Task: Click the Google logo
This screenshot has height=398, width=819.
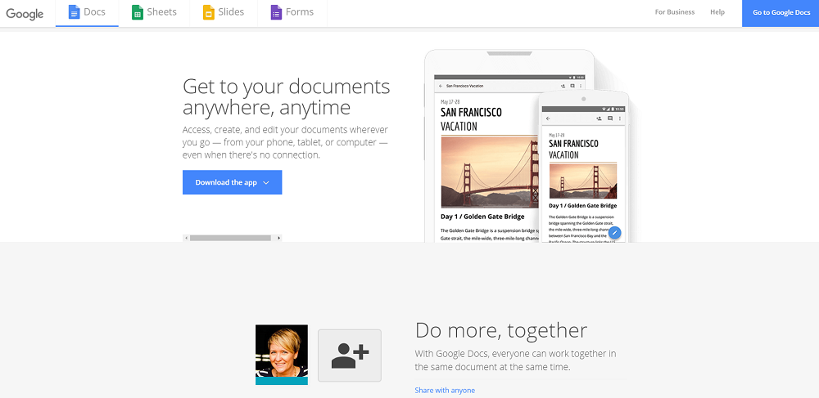Action: pos(25,14)
